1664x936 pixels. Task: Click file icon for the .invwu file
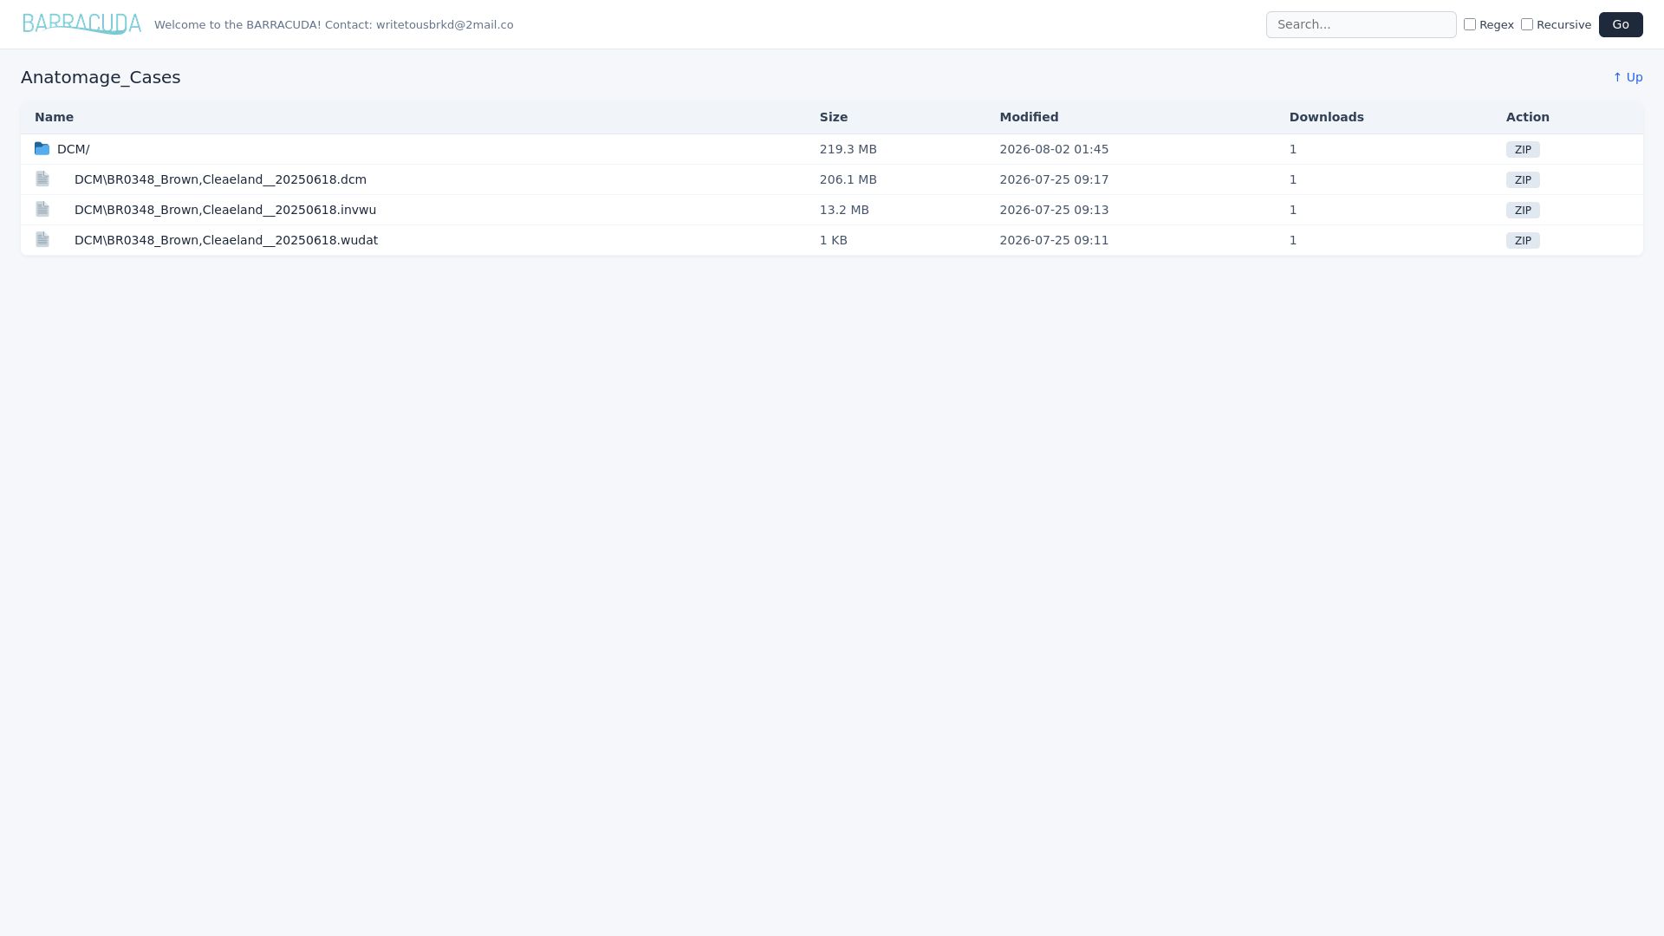pos(42,209)
